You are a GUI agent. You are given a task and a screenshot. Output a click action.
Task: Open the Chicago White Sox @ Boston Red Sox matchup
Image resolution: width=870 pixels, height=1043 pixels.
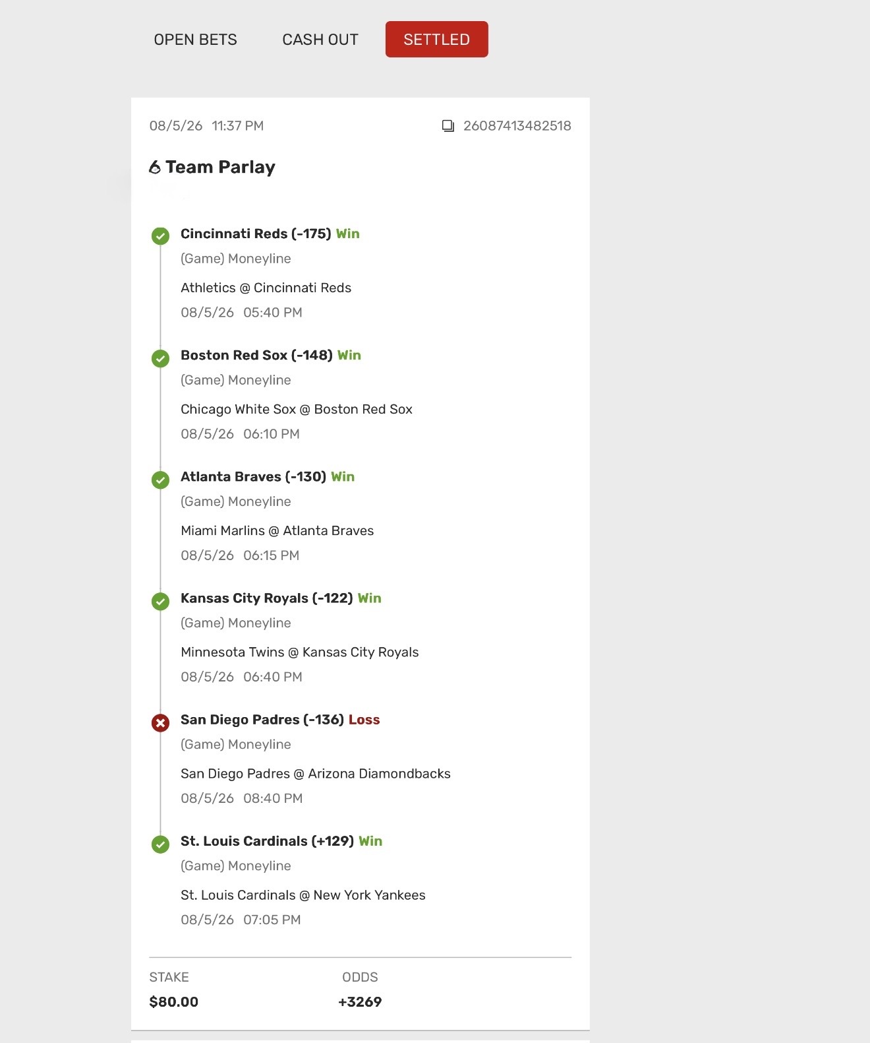click(297, 409)
